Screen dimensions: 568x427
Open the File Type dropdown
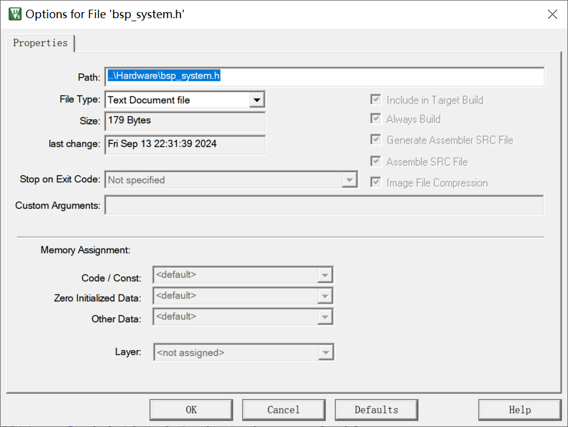point(257,100)
